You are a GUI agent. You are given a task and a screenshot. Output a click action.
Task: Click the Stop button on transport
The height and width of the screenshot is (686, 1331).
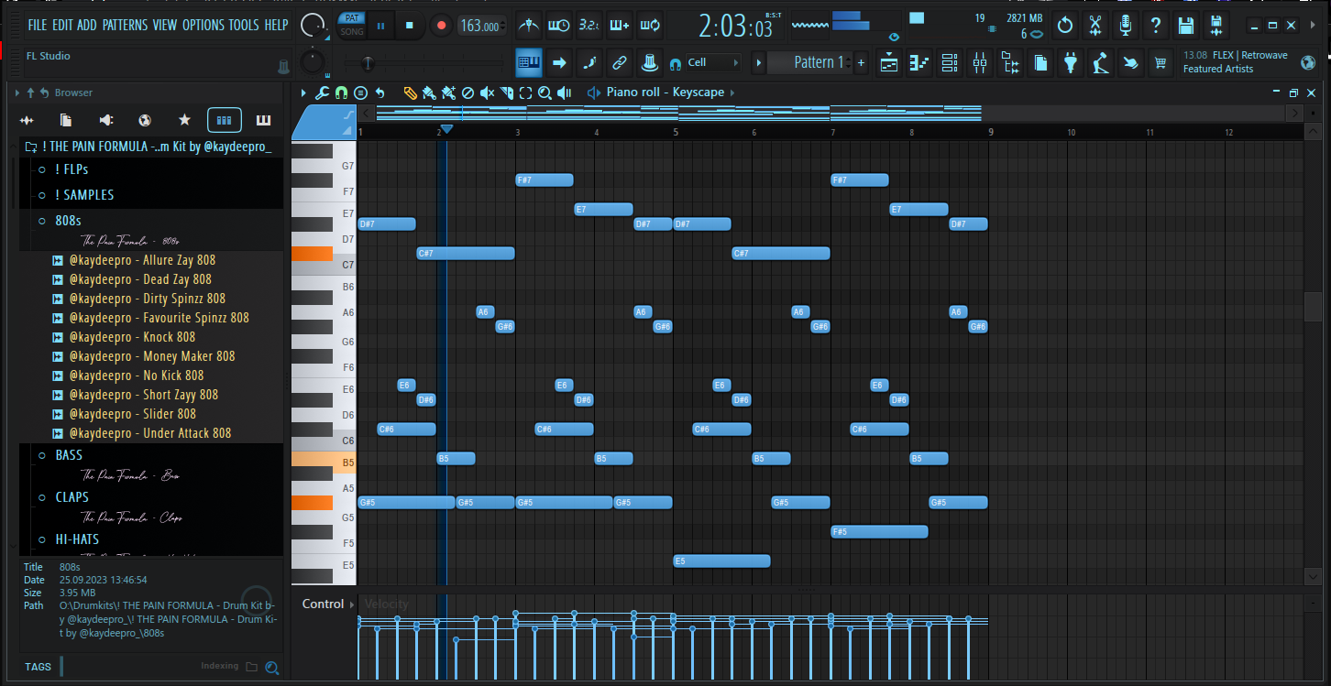tap(410, 26)
